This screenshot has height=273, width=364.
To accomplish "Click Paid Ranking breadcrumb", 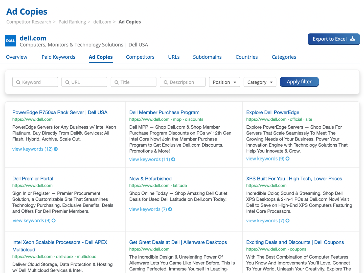I will click(72, 22).
